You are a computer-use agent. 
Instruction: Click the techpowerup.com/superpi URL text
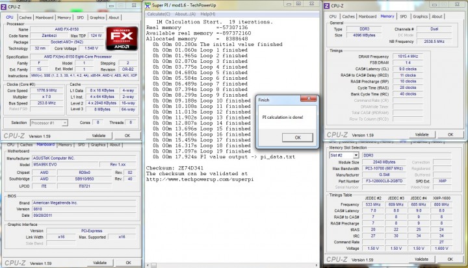point(200,180)
